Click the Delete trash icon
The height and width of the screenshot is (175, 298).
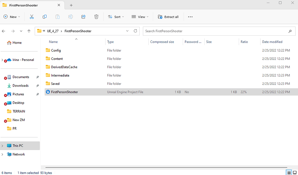[96, 17]
